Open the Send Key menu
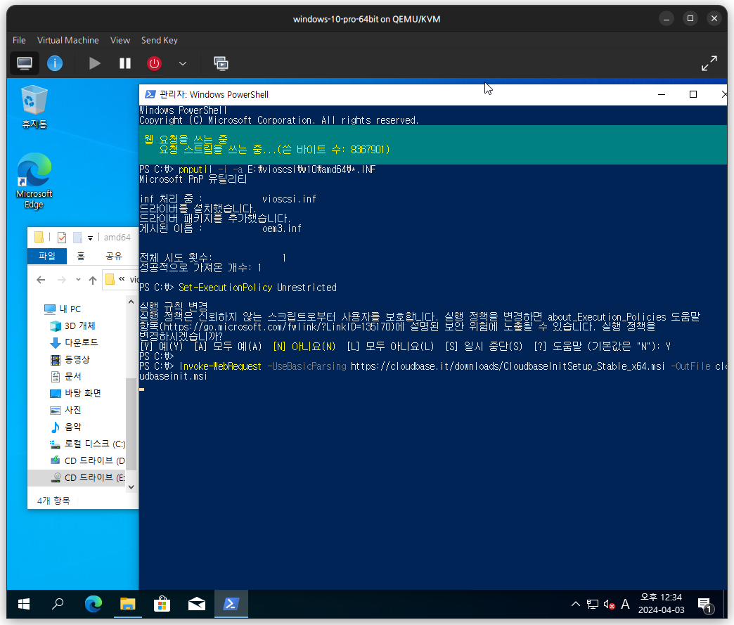This screenshot has height=625, width=734. [x=160, y=40]
